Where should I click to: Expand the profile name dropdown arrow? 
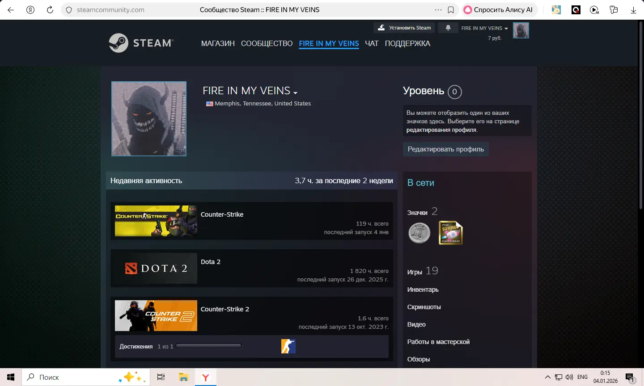pyautogui.click(x=295, y=92)
